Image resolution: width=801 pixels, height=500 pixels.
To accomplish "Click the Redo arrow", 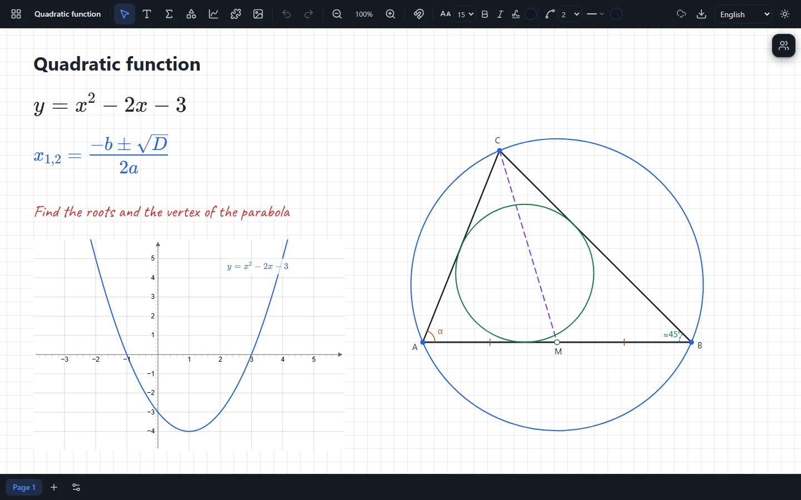I will tap(309, 14).
